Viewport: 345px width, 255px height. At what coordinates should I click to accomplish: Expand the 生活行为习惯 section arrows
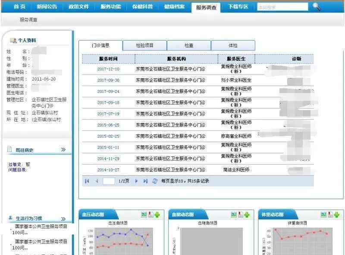click(63, 219)
